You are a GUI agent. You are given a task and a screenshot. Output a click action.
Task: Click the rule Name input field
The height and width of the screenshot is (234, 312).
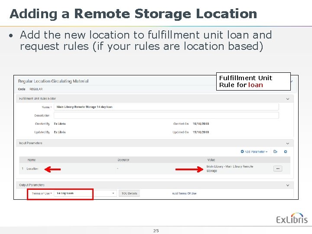tap(166, 107)
